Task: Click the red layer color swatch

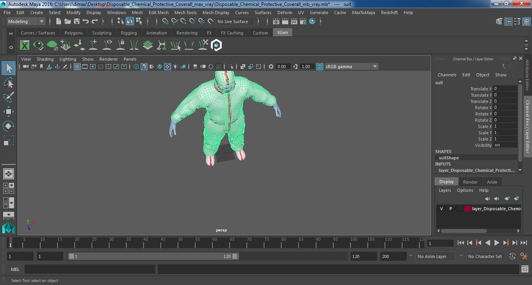Action: 468,209
